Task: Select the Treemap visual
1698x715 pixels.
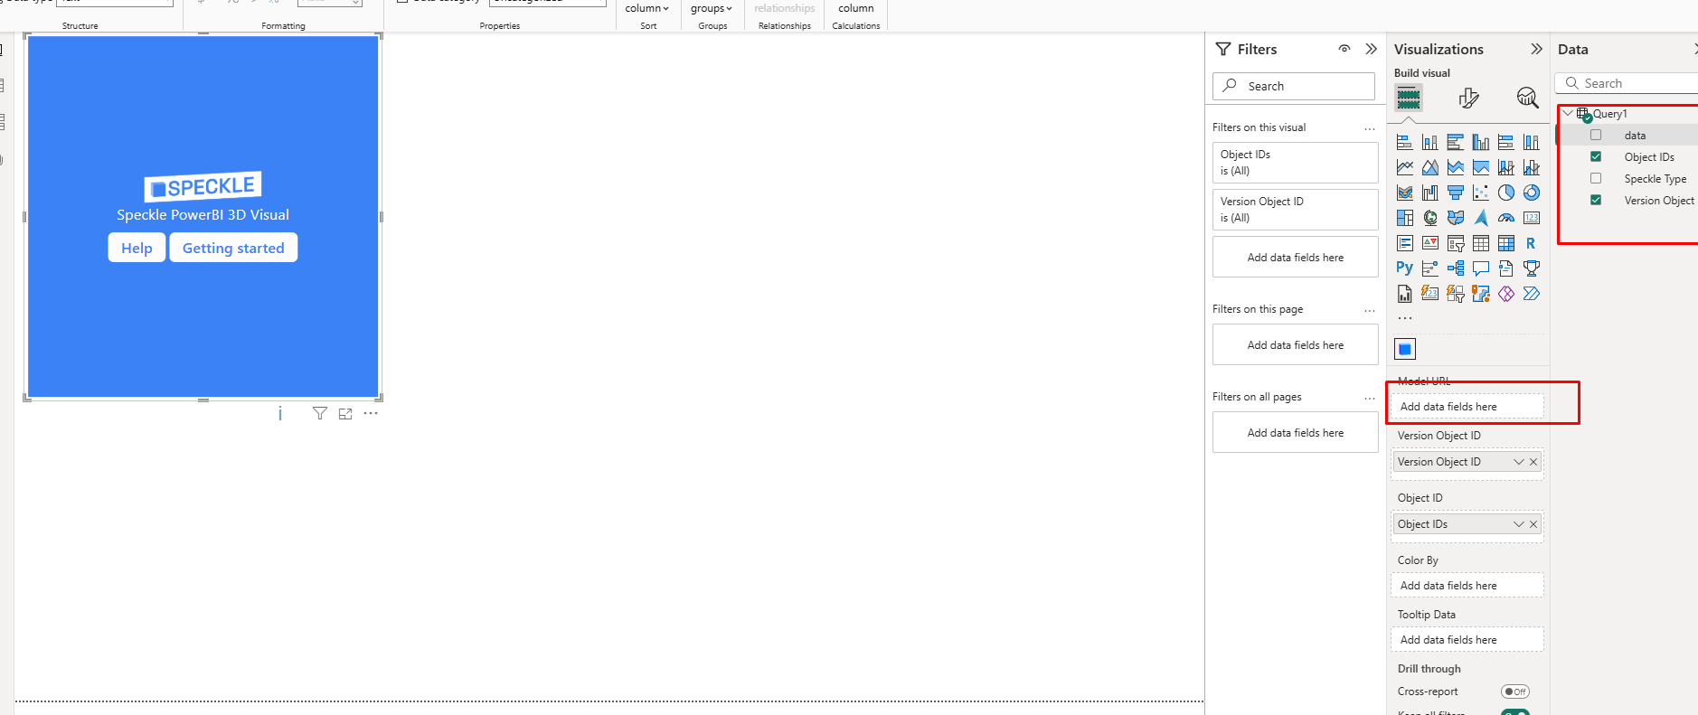Action: point(1404,218)
